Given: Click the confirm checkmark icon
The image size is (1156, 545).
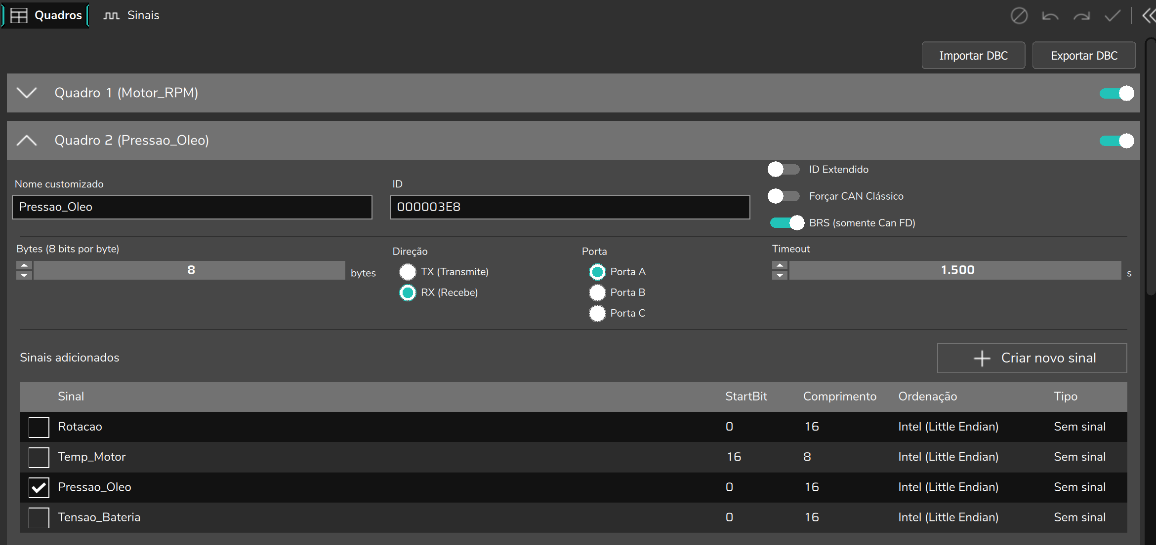Looking at the screenshot, I should click(1113, 16).
